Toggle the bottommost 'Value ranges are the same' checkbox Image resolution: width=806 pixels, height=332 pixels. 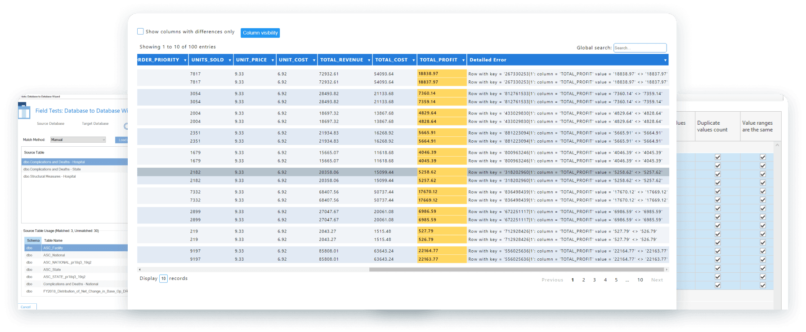[x=763, y=285]
